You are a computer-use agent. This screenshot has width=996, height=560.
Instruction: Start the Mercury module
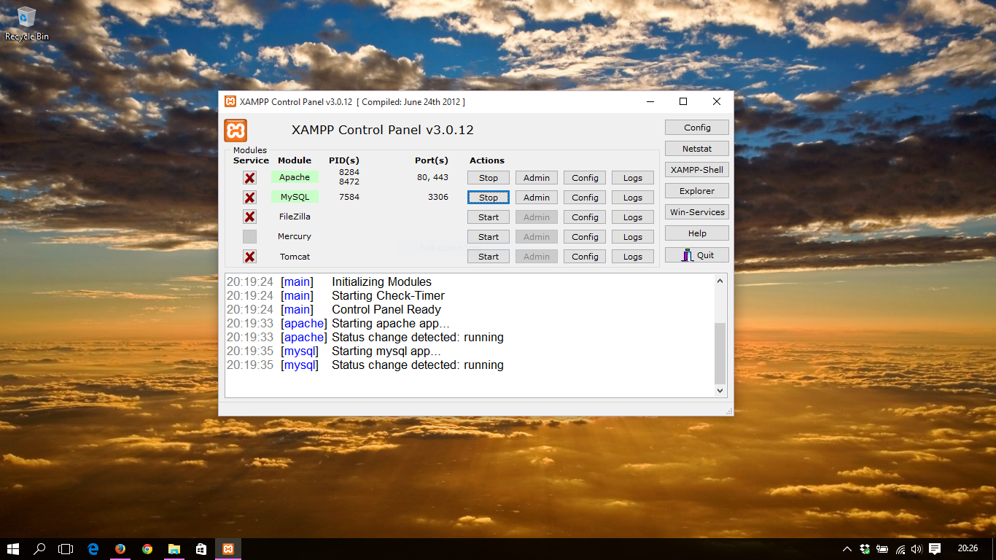point(489,237)
